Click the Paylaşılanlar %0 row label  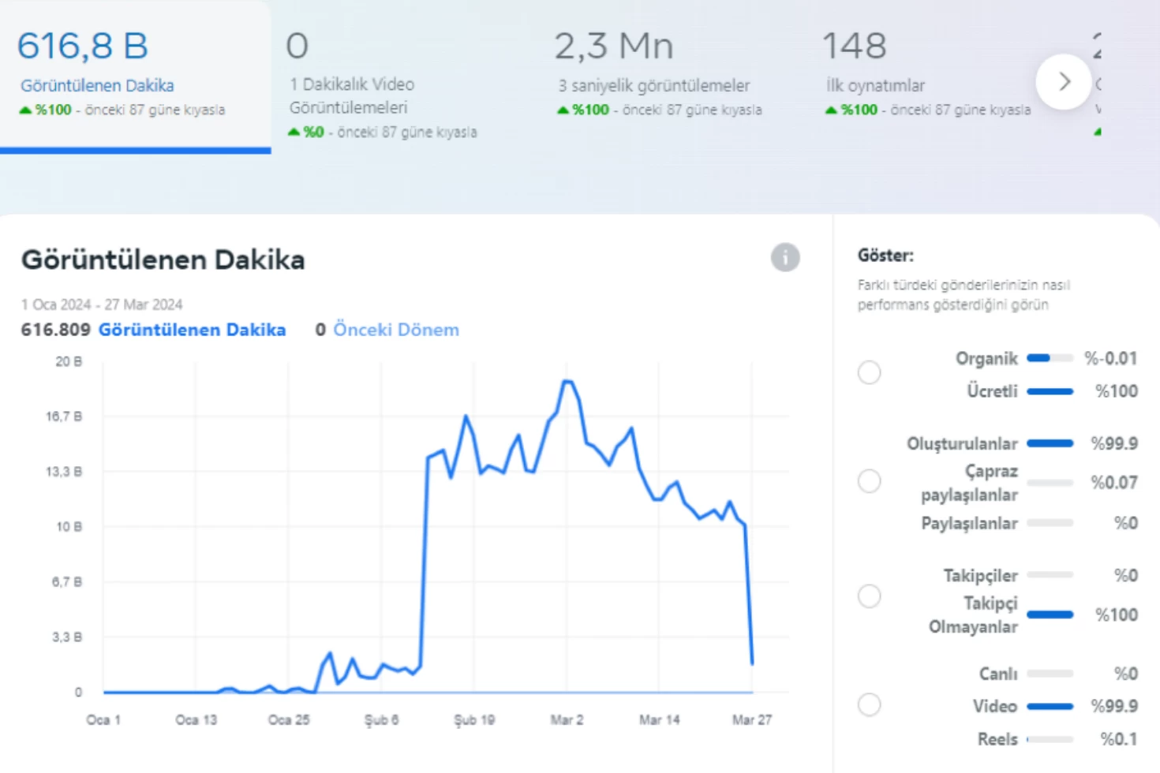coord(969,524)
